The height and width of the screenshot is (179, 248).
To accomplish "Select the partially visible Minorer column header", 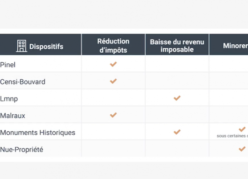I will (x=229, y=44).
